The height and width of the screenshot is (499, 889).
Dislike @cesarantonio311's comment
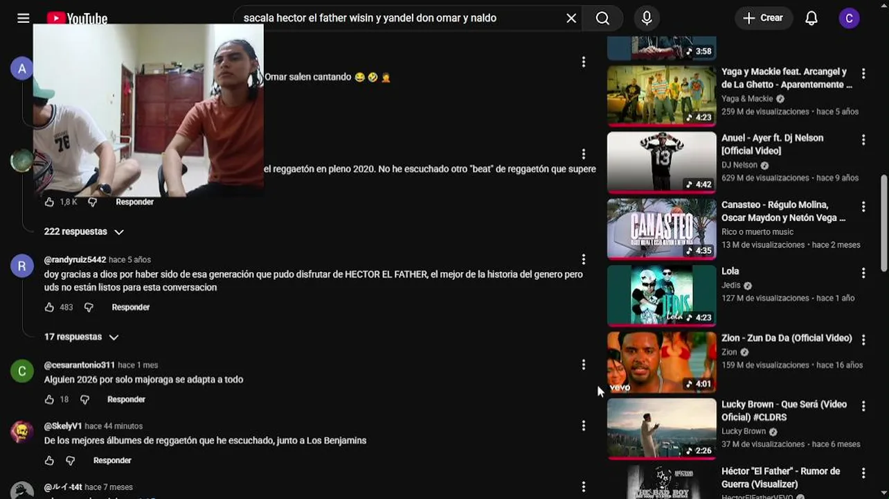84,399
